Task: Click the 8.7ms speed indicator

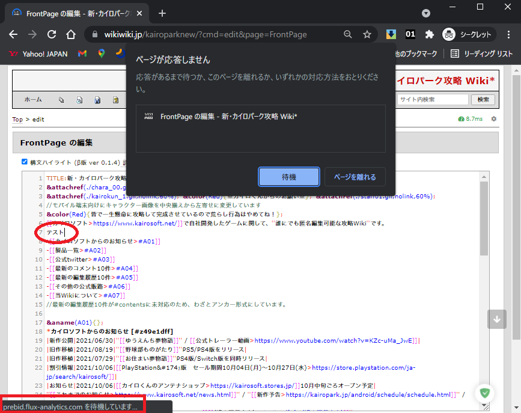Action: click(x=471, y=118)
